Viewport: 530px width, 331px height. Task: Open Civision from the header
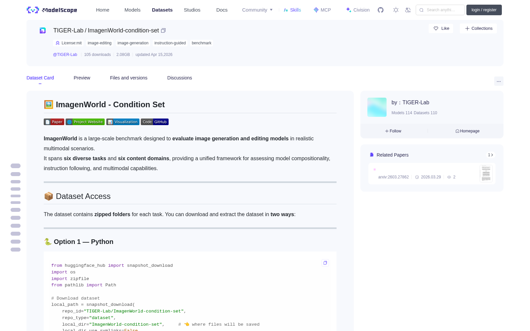(358, 10)
